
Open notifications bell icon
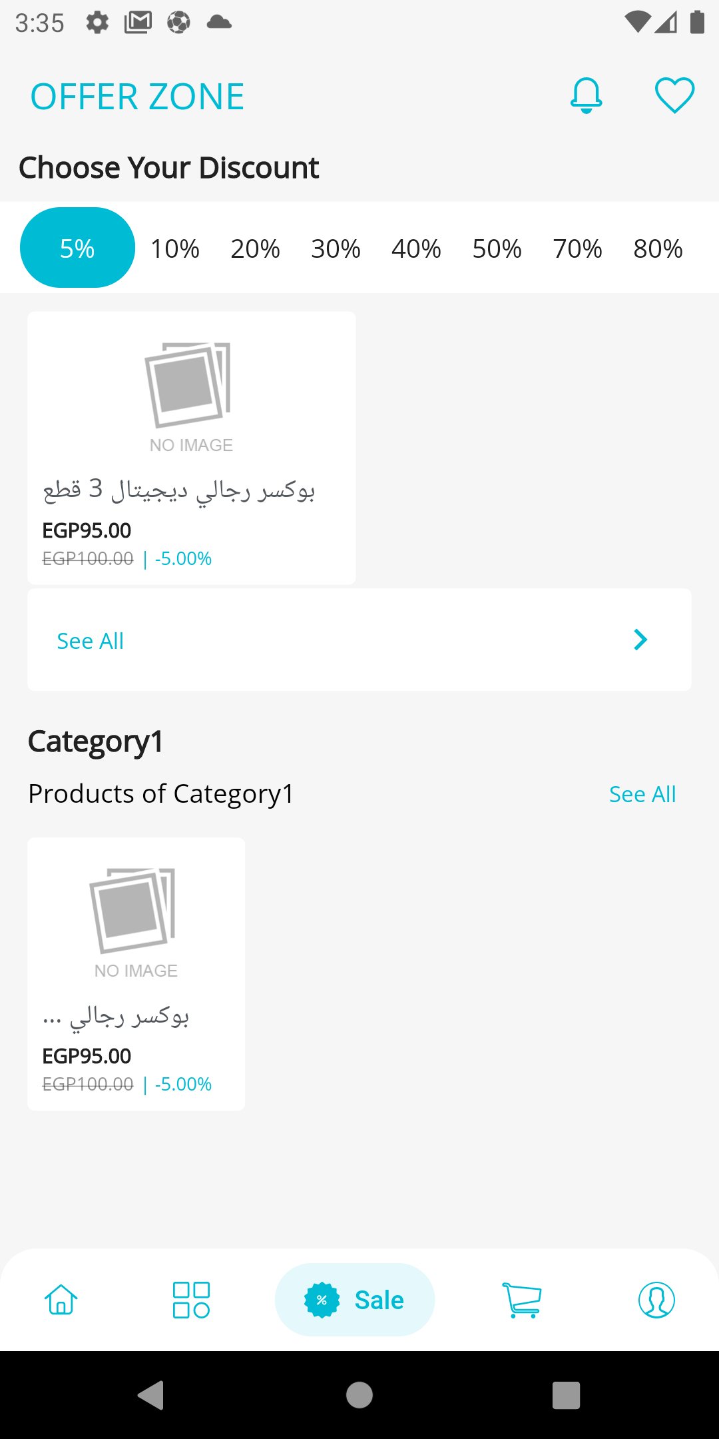(586, 96)
